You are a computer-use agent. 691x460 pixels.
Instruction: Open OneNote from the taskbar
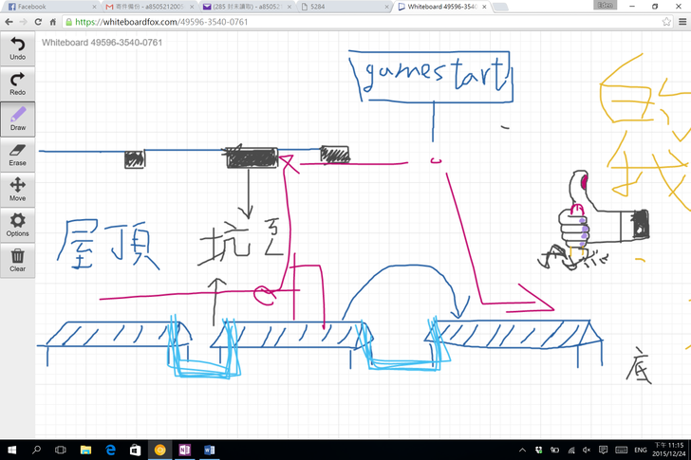(x=184, y=450)
